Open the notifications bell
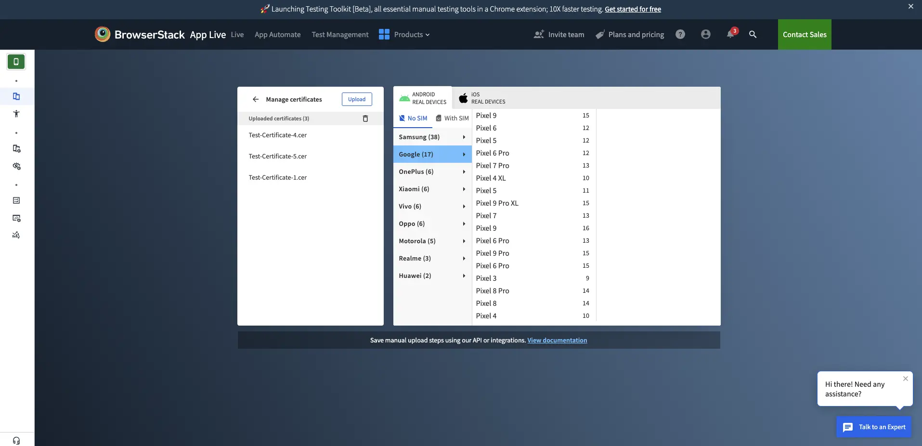 click(x=730, y=34)
